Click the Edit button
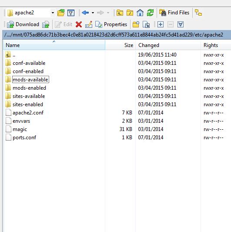The height and width of the screenshot is (232, 231). click(x=64, y=24)
